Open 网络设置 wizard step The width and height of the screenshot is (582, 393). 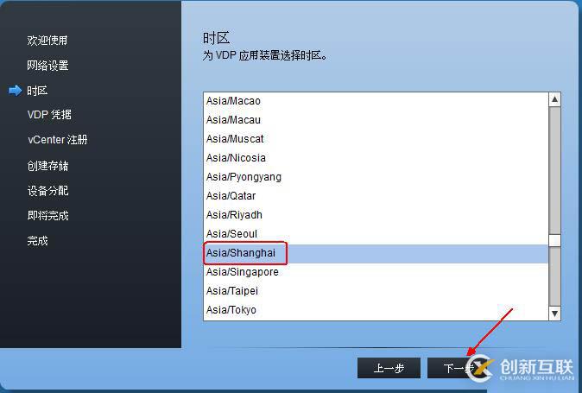pos(47,66)
